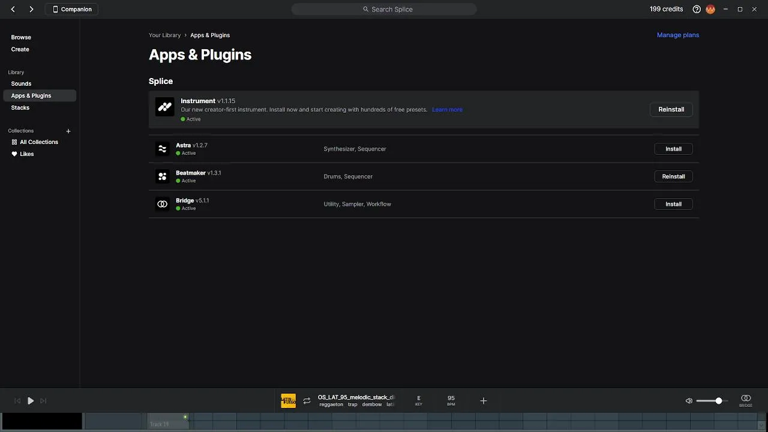Click the trap tag
Viewport: 768px width, 432px height.
(352, 404)
